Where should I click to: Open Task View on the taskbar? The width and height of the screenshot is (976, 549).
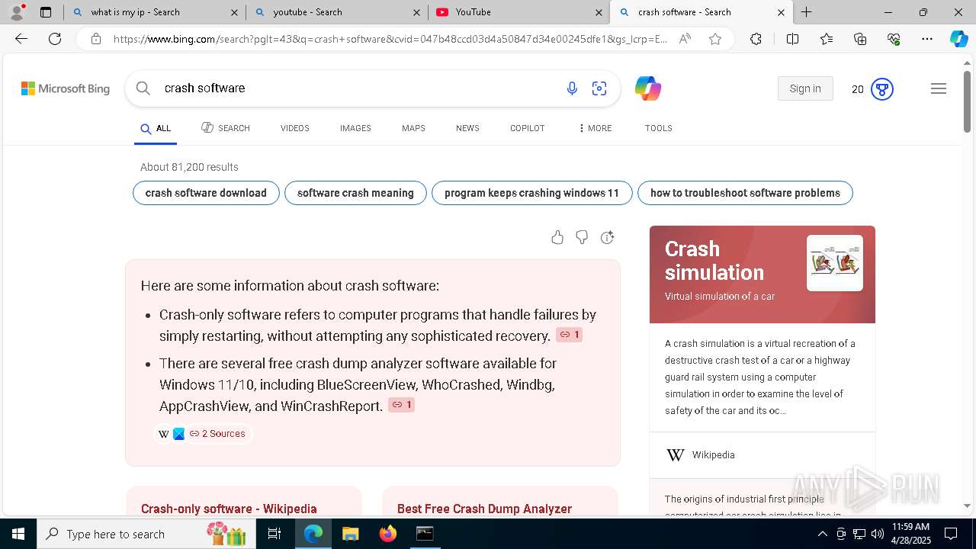pyautogui.click(x=274, y=534)
